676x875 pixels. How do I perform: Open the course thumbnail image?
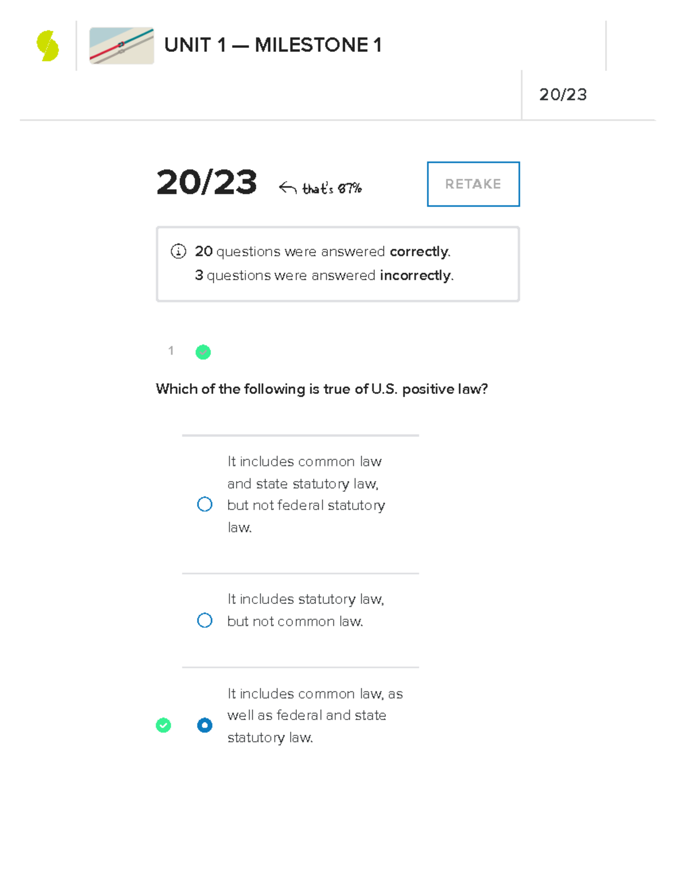pos(122,46)
